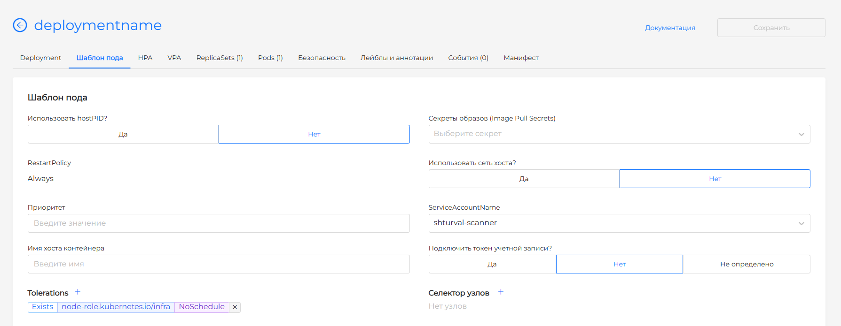Click the Always RestartPolicy value
Image resolution: width=841 pixels, height=326 pixels.
point(40,179)
